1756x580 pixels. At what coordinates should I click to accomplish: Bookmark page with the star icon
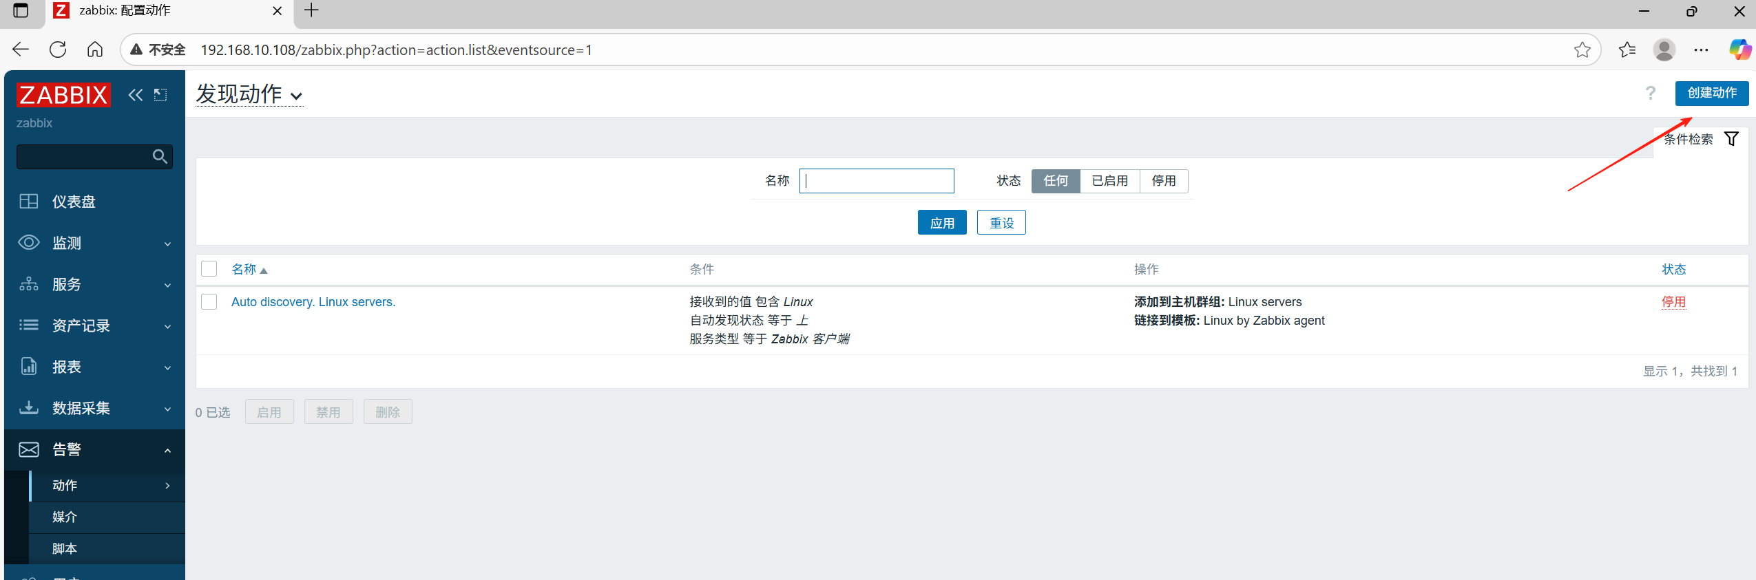point(1582,50)
